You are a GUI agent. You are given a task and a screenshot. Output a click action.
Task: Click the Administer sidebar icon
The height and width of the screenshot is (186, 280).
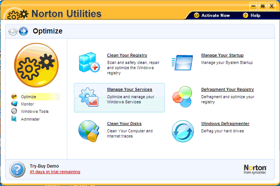pos(14,118)
